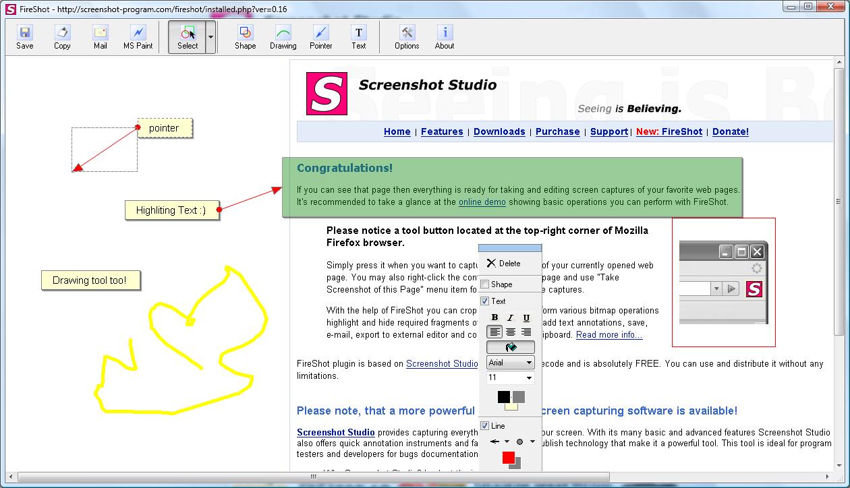850x488 pixels.
Task: Apply bold to annotation text
Action: point(494,317)
